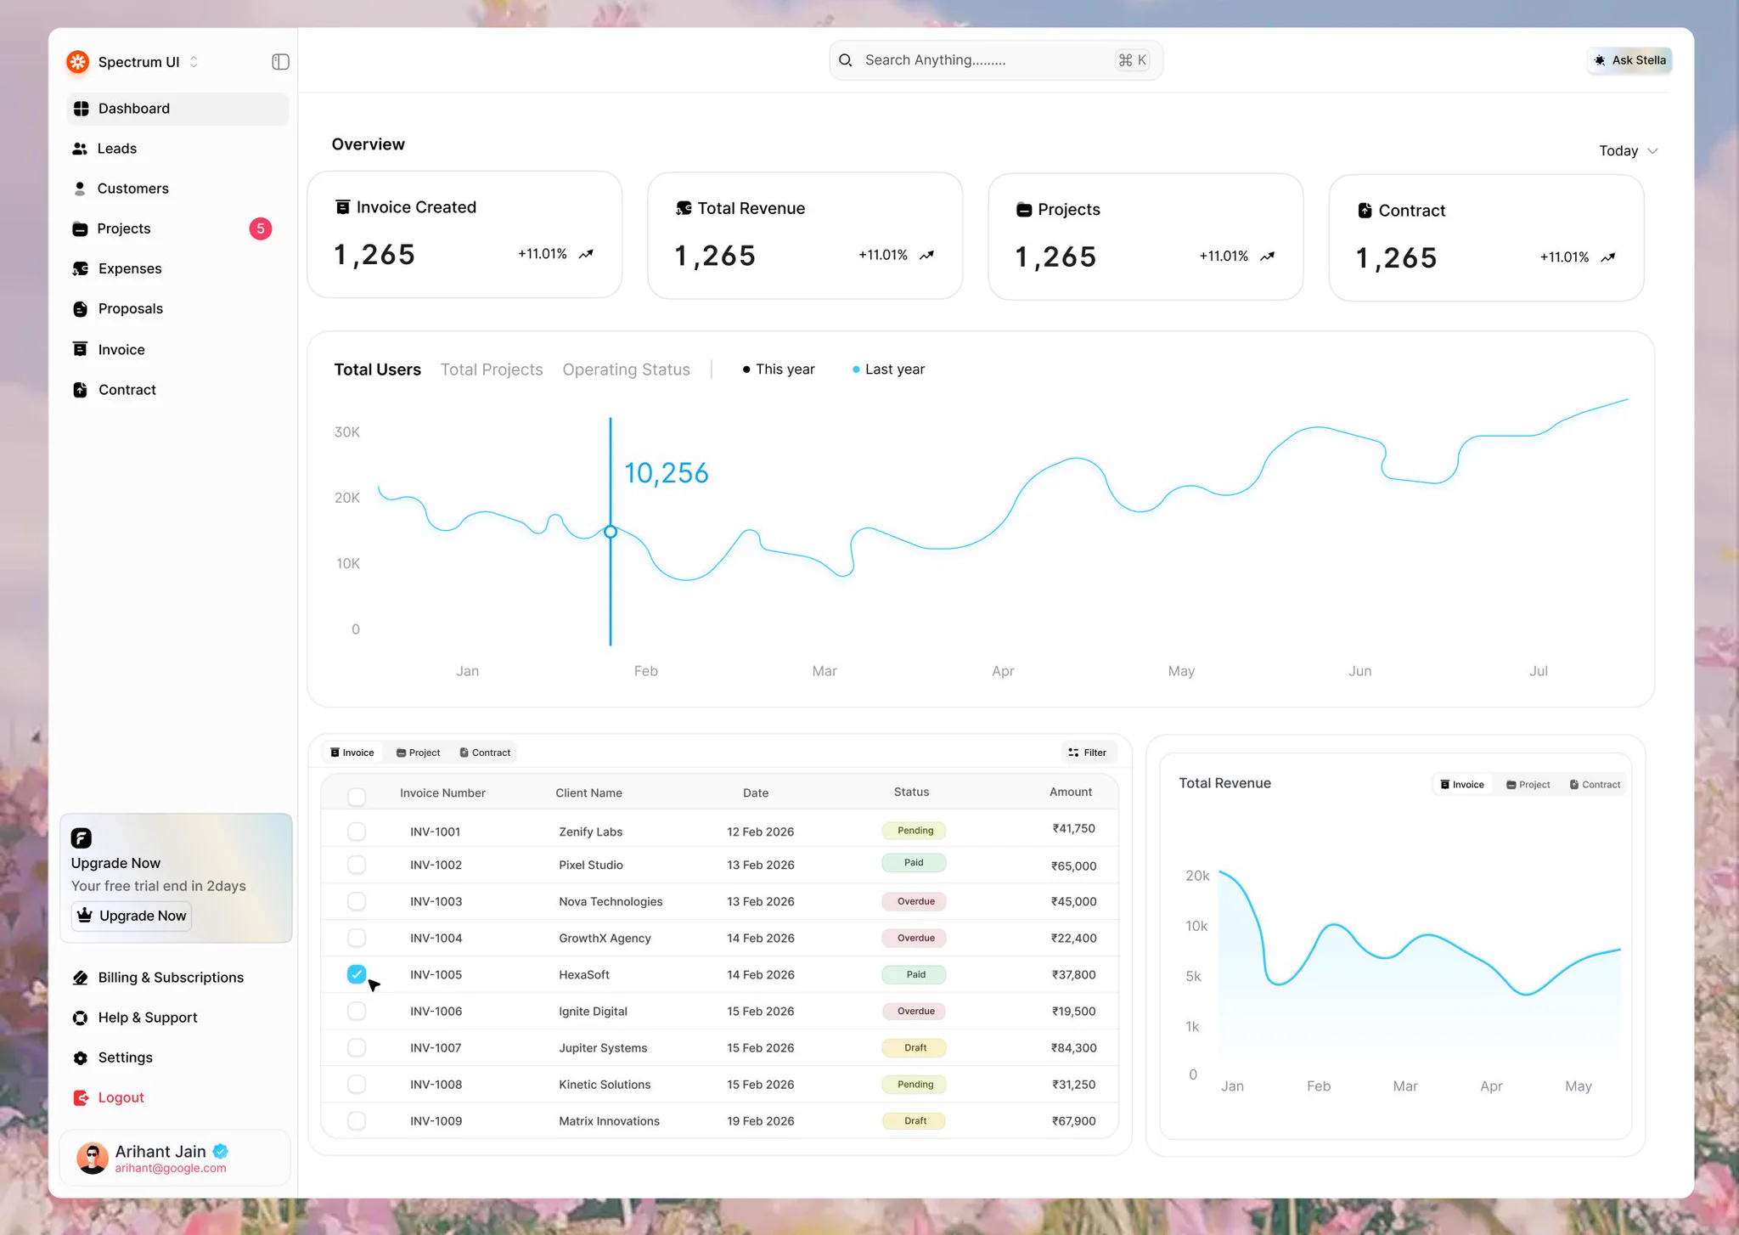1739x1235 pixels.
Task: Select the Project tab above invoice table
Action: [419, 753]
